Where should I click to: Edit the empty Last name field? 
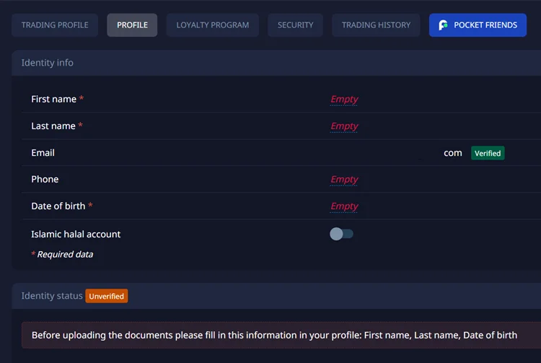pyautogui.click(x=344, y=126)
